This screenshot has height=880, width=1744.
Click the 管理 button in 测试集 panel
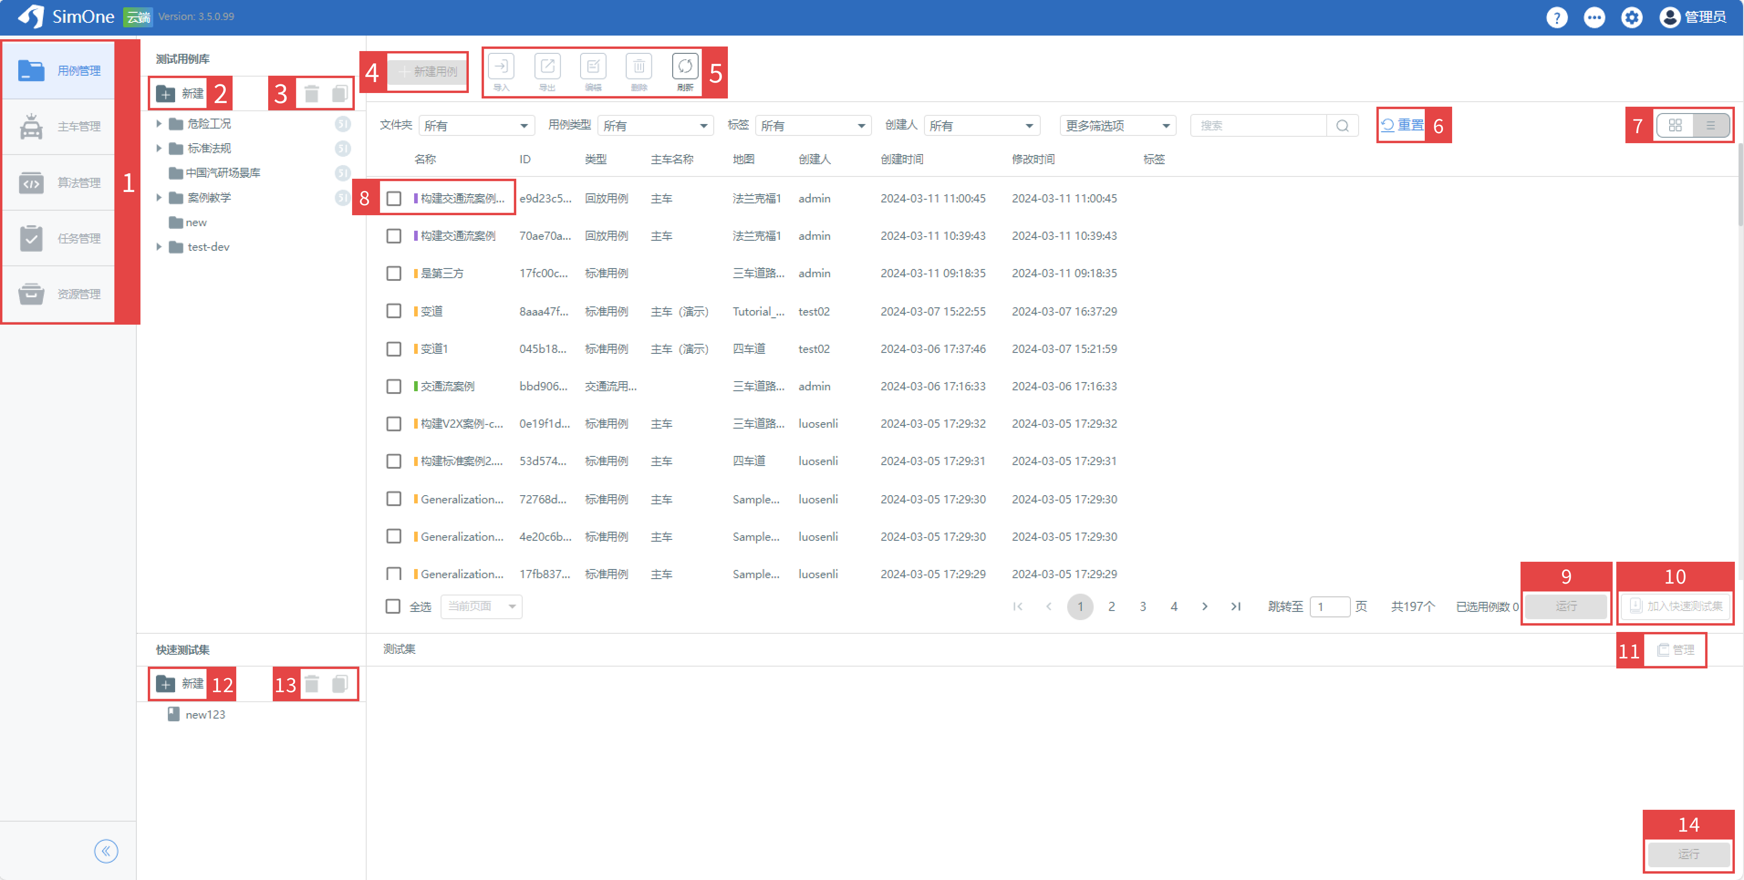click(x=1676, y=650)
